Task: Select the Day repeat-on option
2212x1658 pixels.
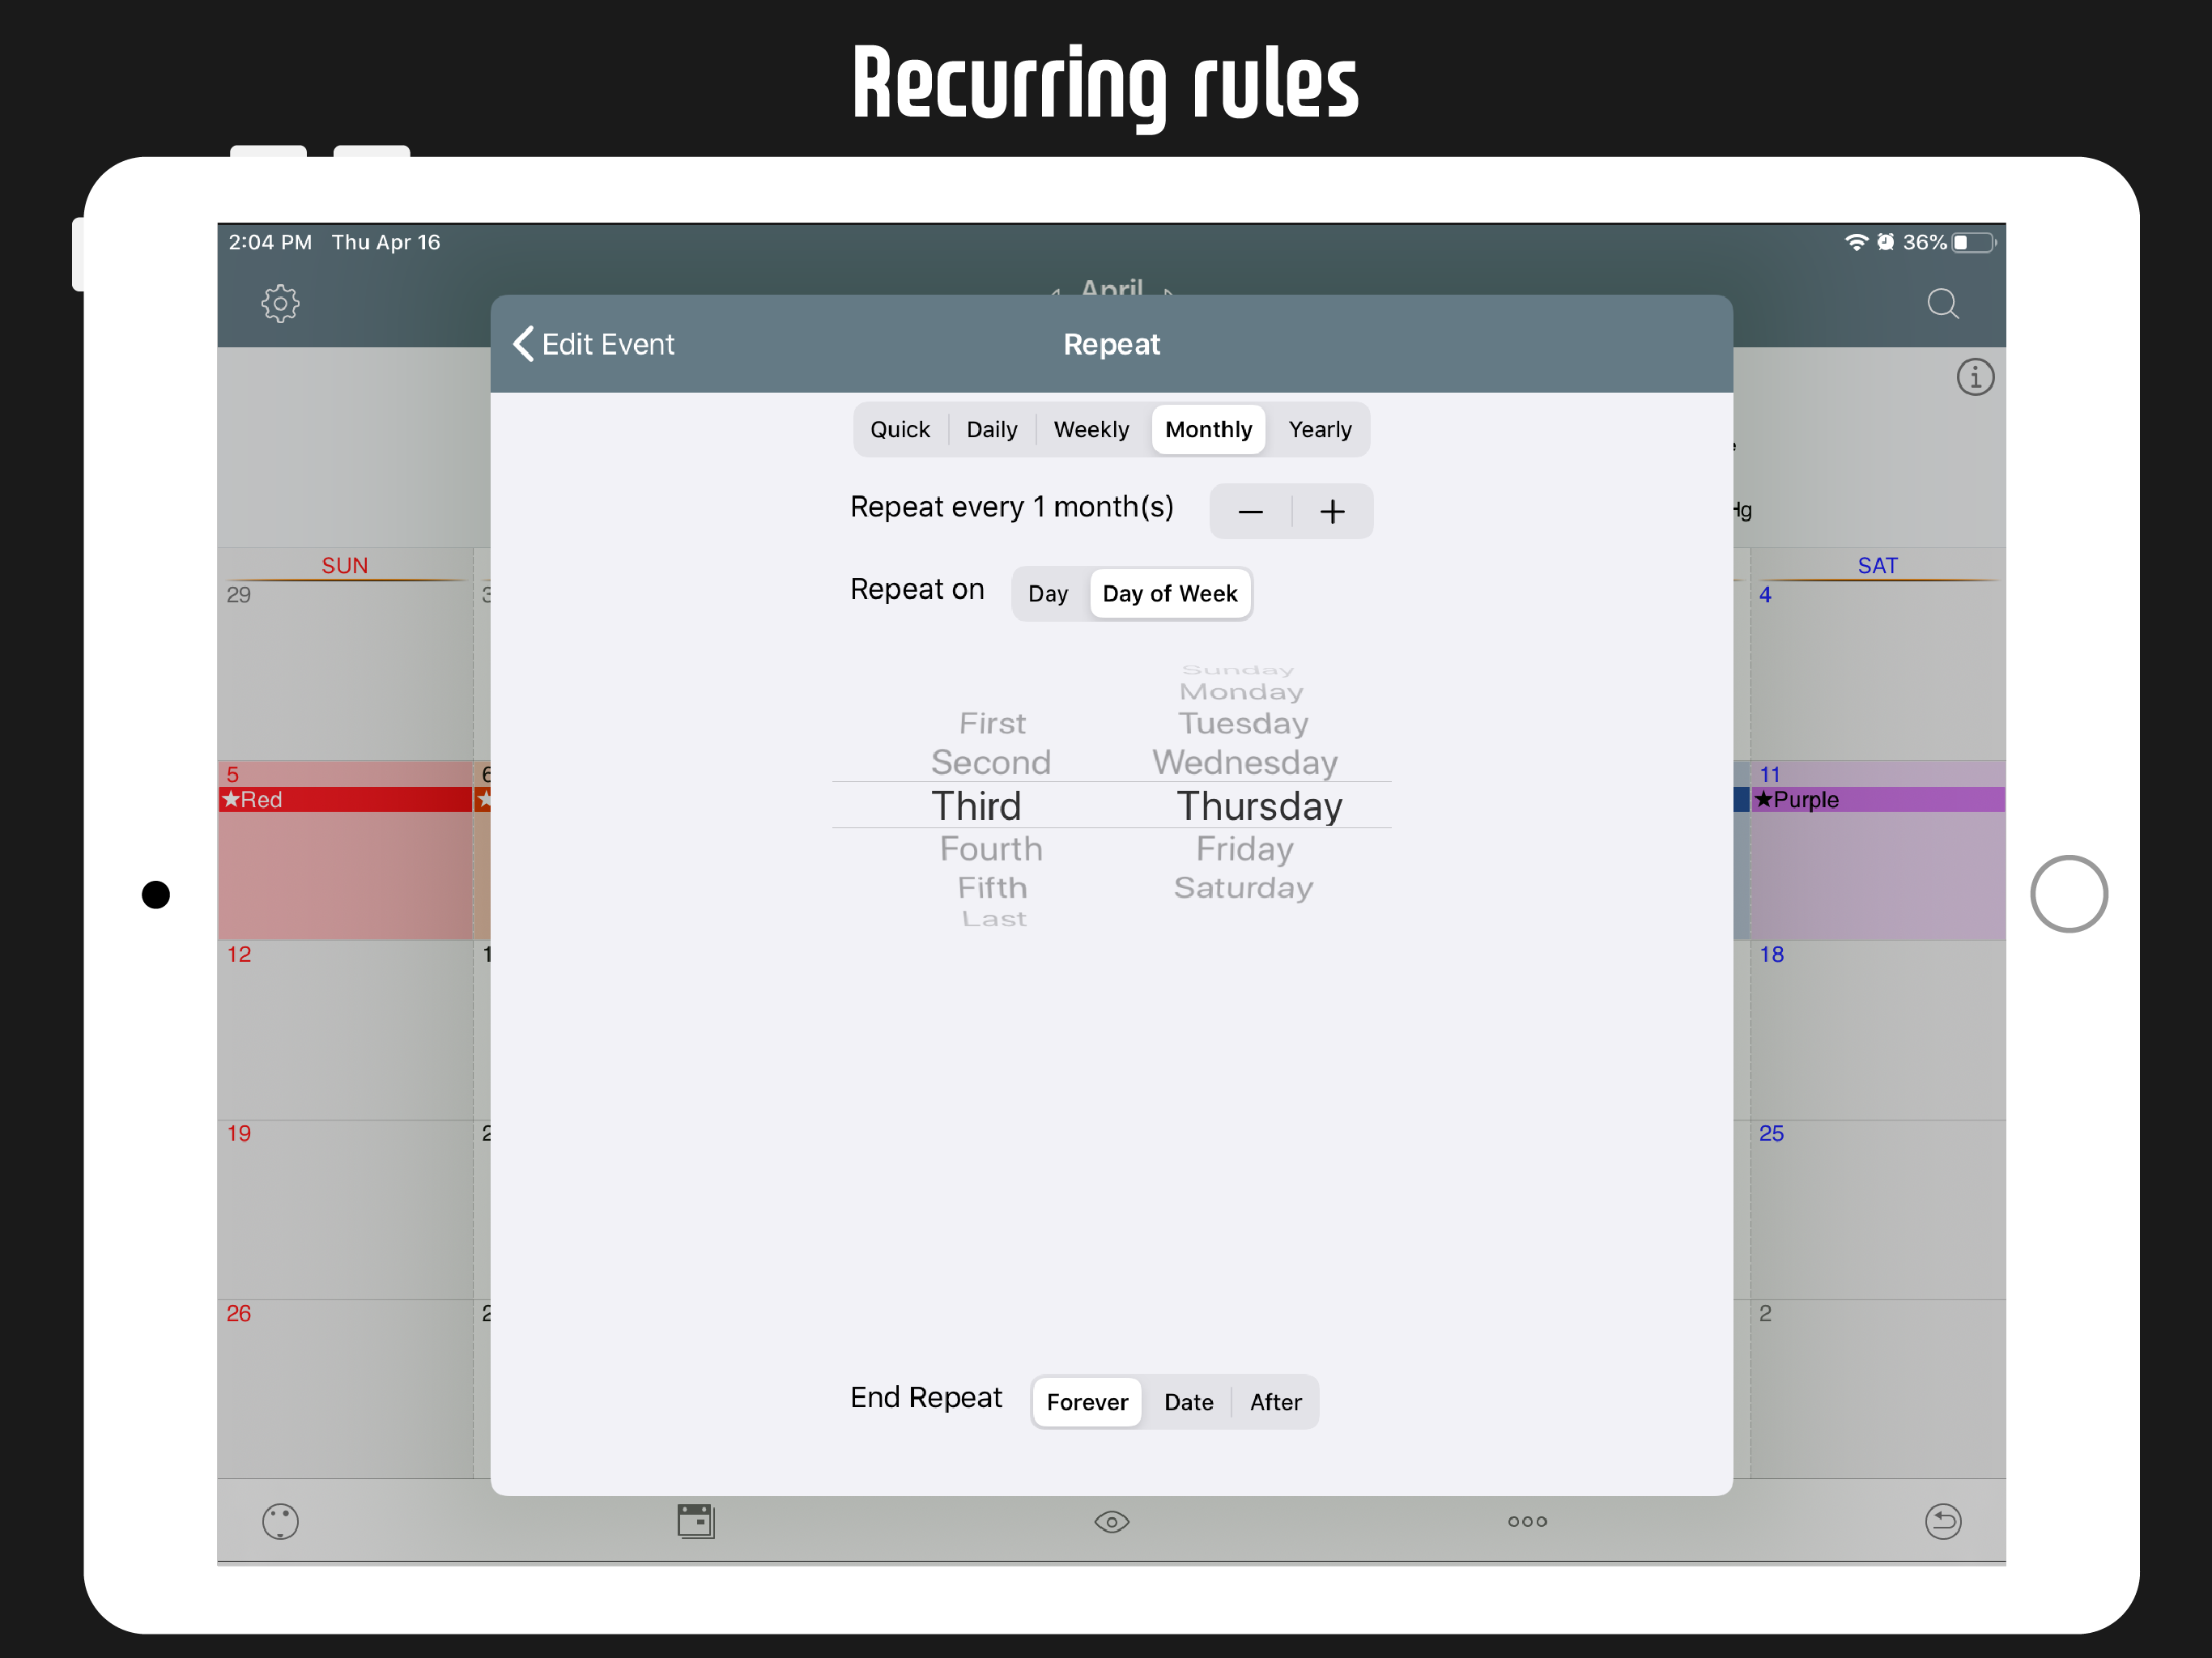Action: click(x=1048, y=594)
